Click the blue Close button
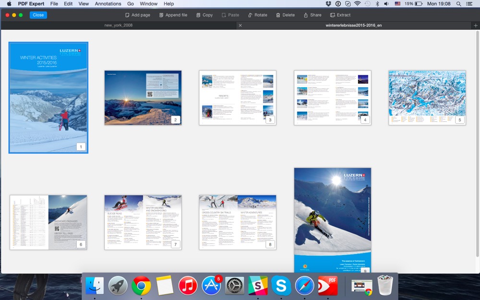 pos(38,15)
